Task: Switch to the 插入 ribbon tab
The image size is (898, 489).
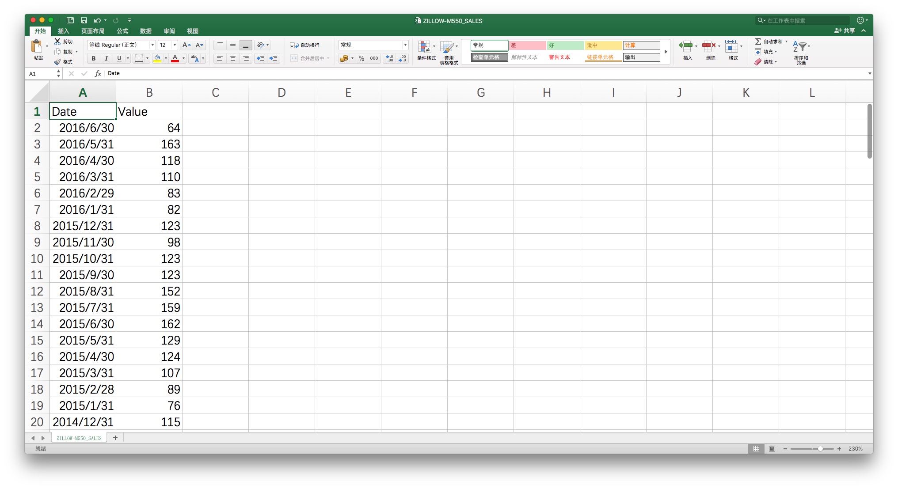Action: [x=64, y=31]
